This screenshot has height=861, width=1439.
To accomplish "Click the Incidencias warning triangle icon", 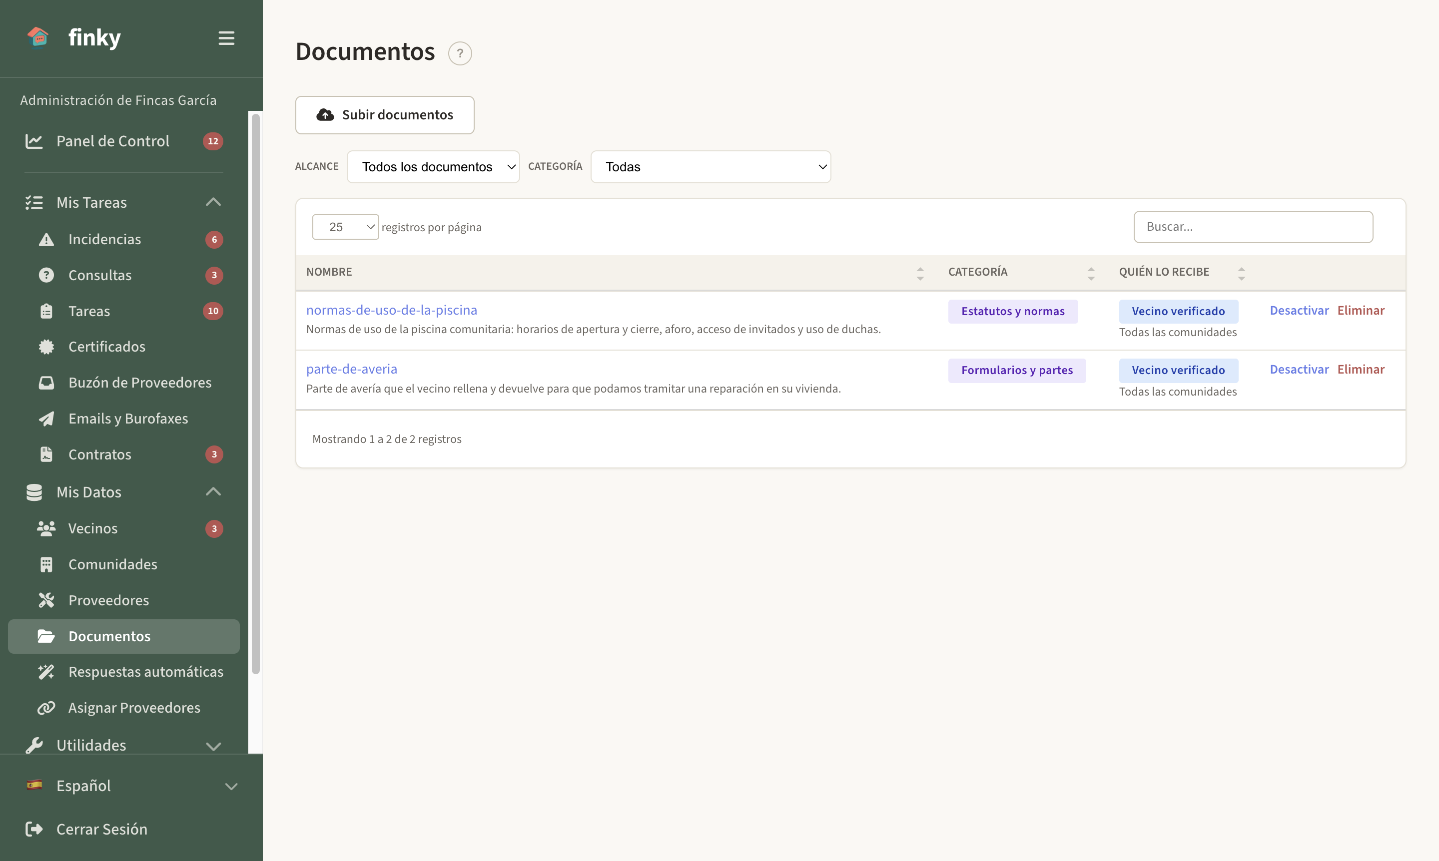I will (46, 240).
